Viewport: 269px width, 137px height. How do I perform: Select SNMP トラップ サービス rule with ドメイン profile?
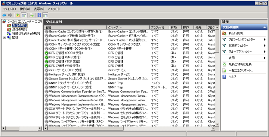pos(130,83)
